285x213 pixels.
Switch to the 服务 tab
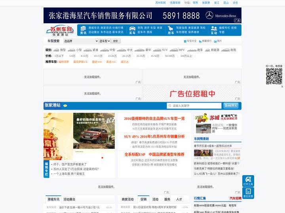coord(167,199)
